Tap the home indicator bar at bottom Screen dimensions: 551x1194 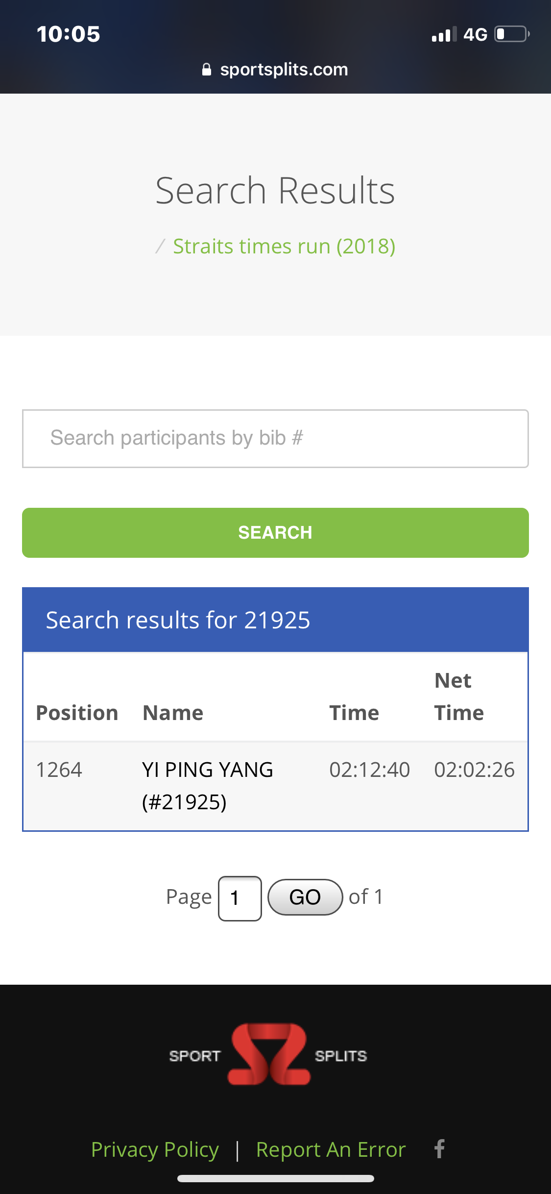coord(275,1178)
